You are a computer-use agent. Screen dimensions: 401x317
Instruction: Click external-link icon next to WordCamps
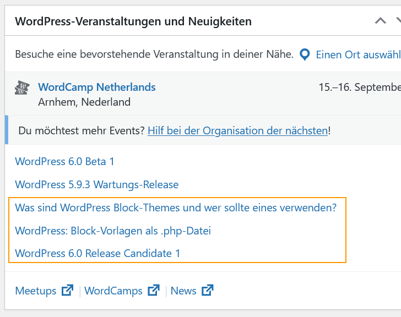tap(154, 290)
